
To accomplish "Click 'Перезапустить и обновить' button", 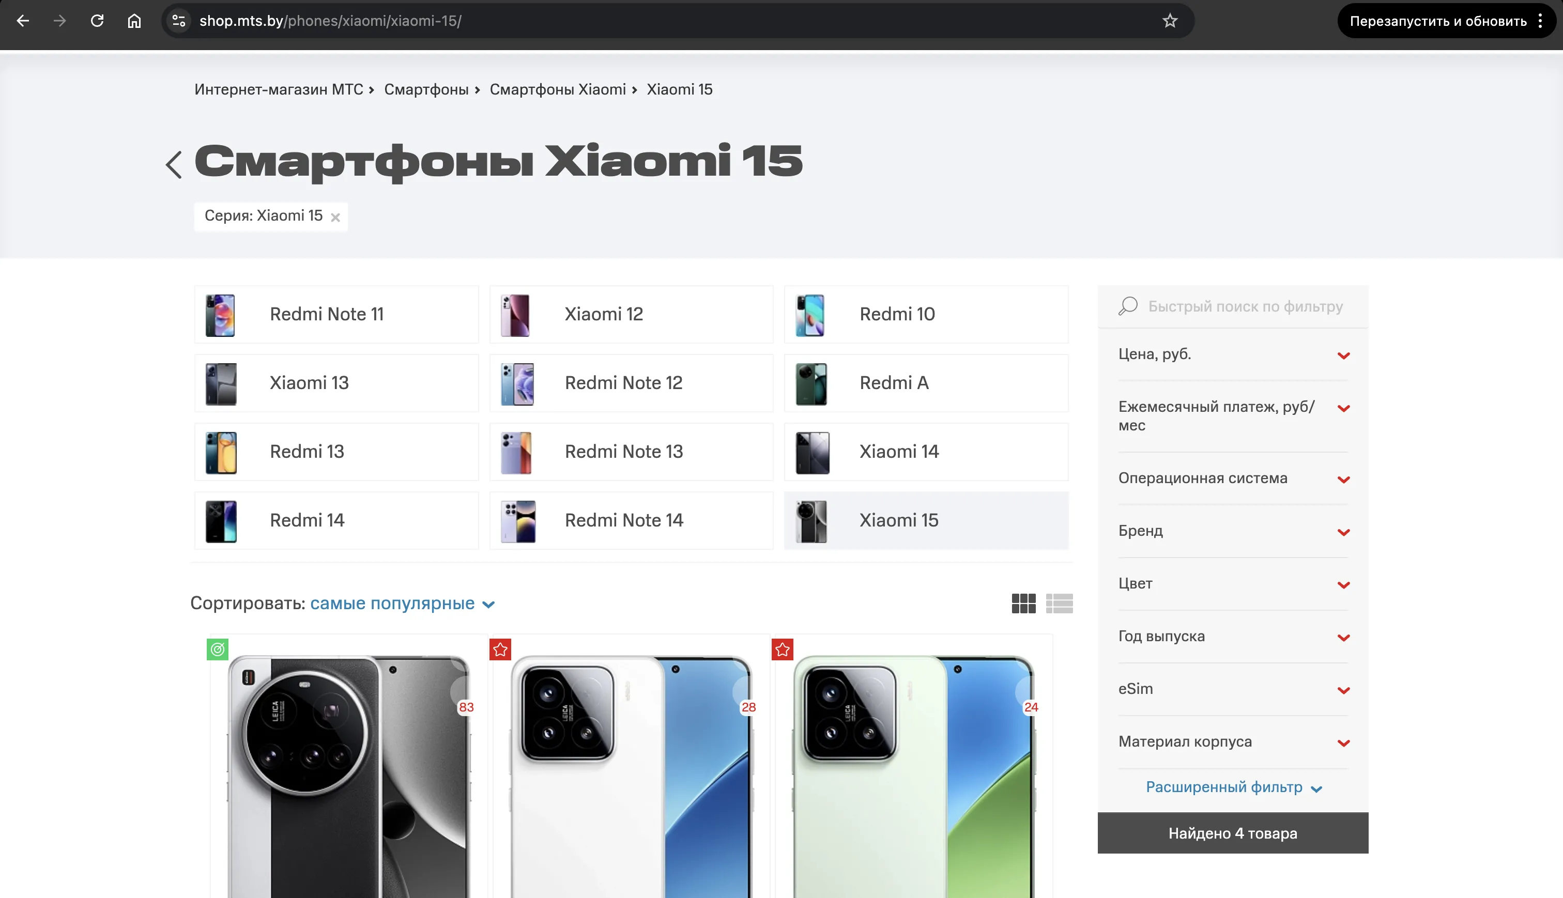I will (1438, 21).
